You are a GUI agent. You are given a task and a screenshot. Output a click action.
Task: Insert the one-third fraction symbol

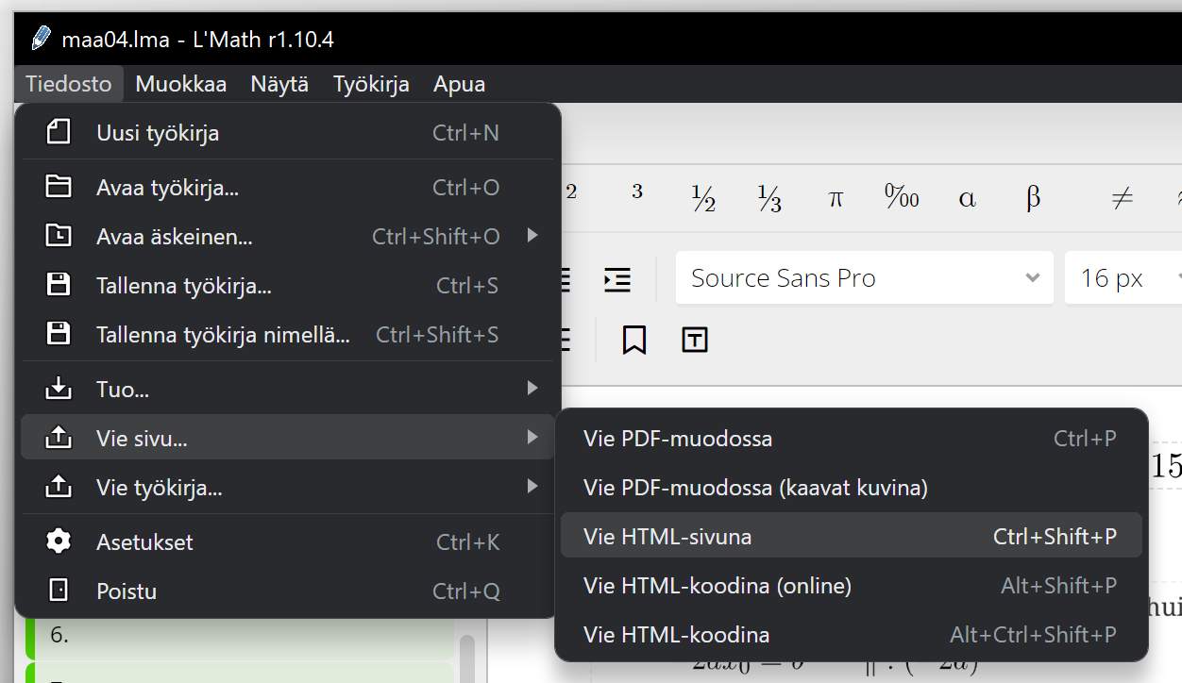pos(769,198)
